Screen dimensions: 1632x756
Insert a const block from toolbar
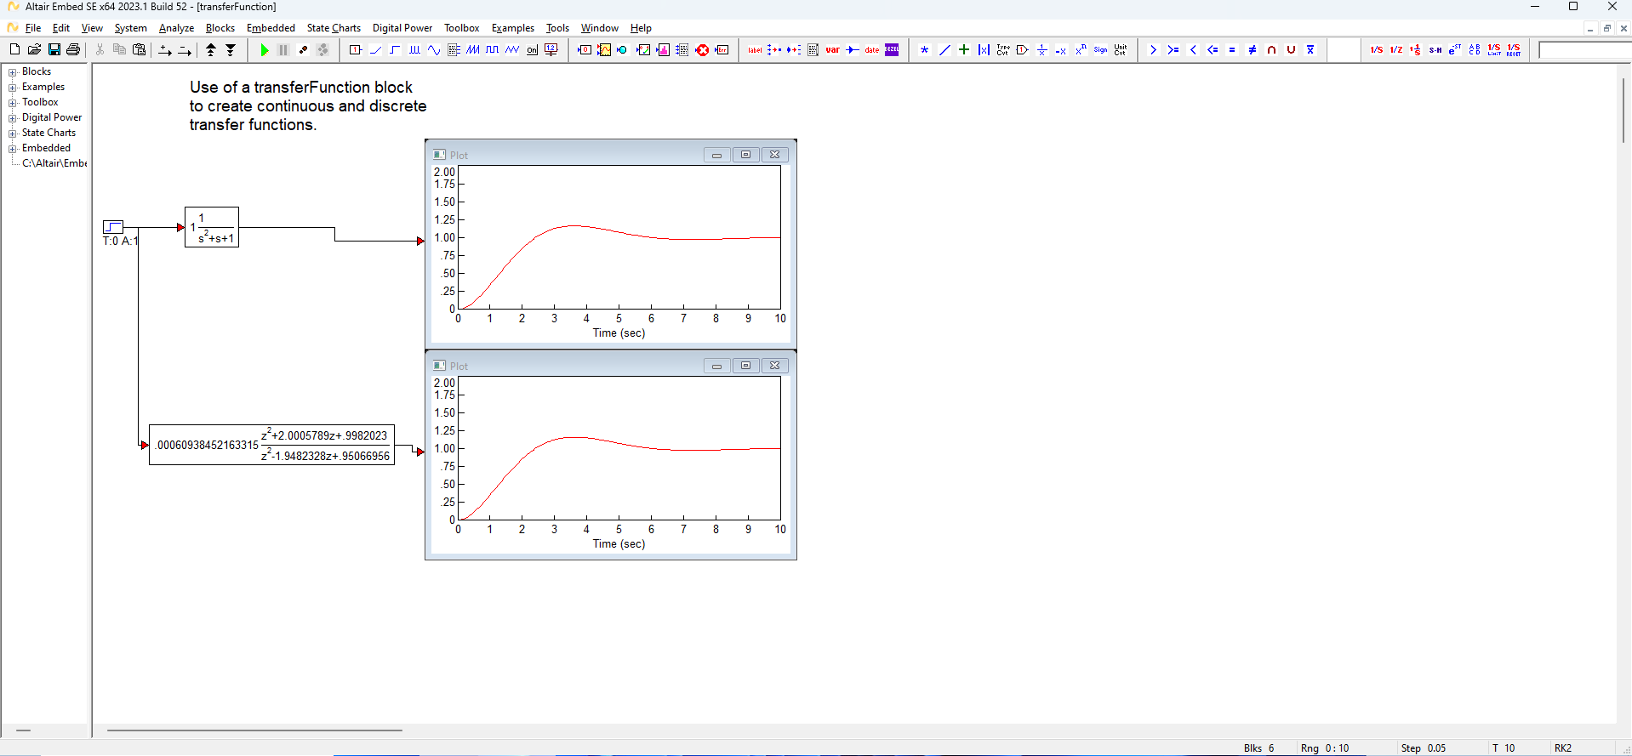click(x=356, y=50)
